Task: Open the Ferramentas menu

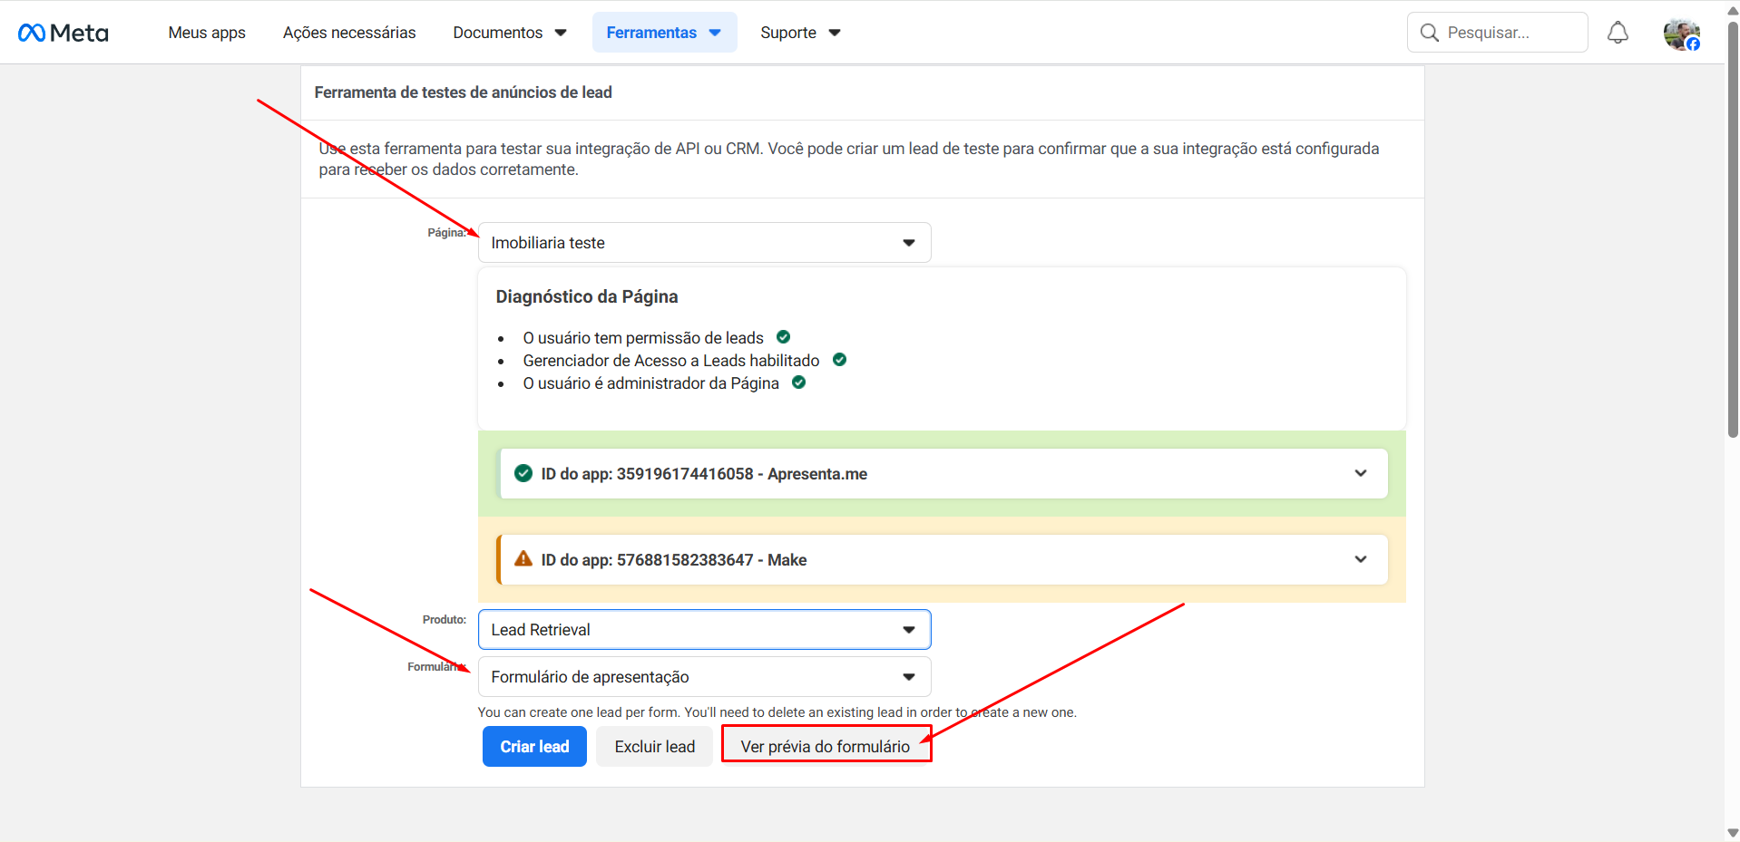Action: point(664,33)
